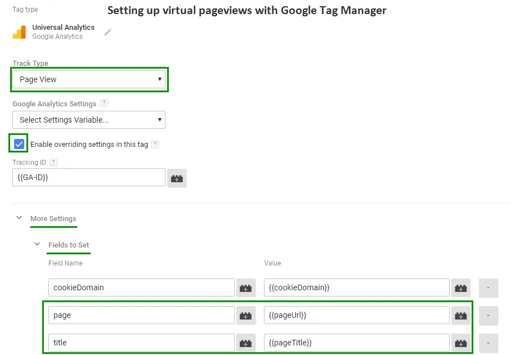Remove the cookieDomain field row
This screenshot has width=511, height=355.
coord(488,287)
